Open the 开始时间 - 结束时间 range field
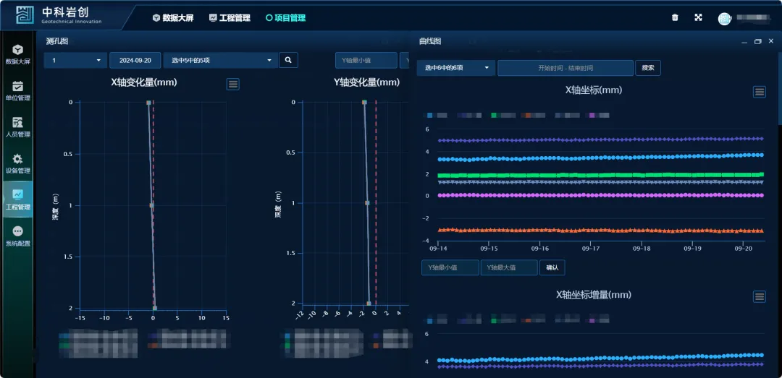The height and width of the screenshot is (378, 782). [x=566, y=68]
